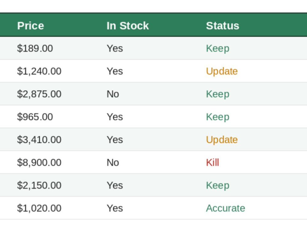Click the green Accurate status

point(226,208)
